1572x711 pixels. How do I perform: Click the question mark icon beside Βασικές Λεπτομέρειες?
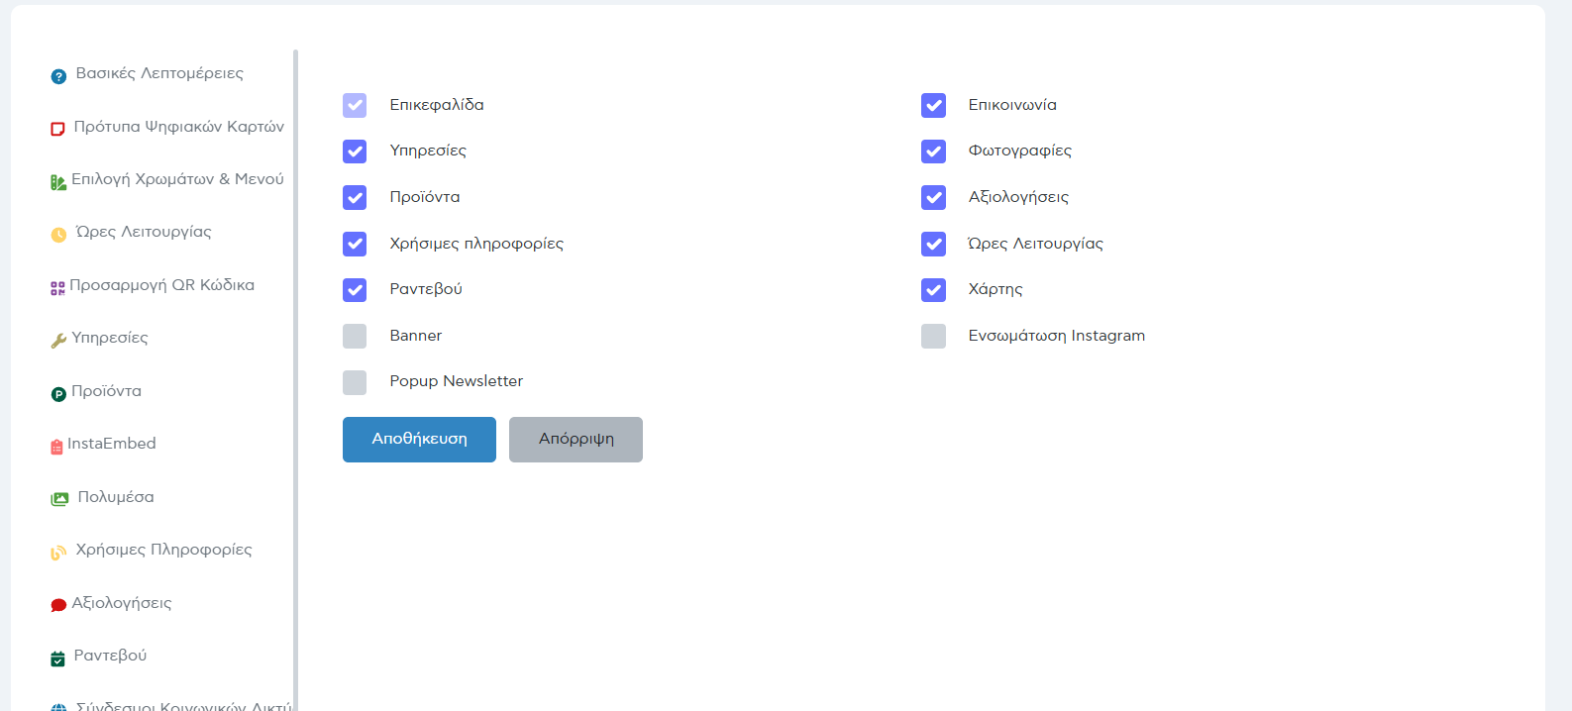58,76
